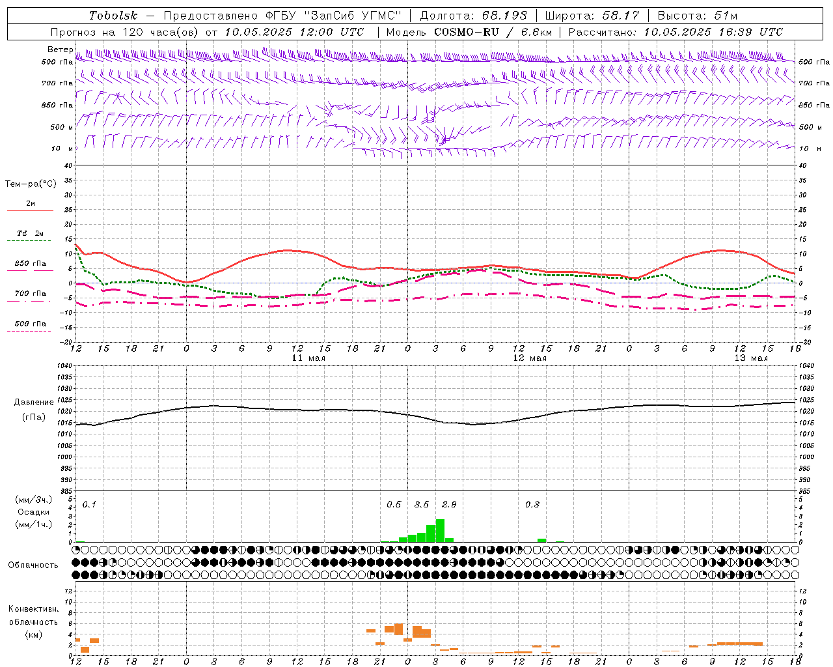Click "700 гПа" entry in temperature legend
833x667 pixels.
(31, 294)
